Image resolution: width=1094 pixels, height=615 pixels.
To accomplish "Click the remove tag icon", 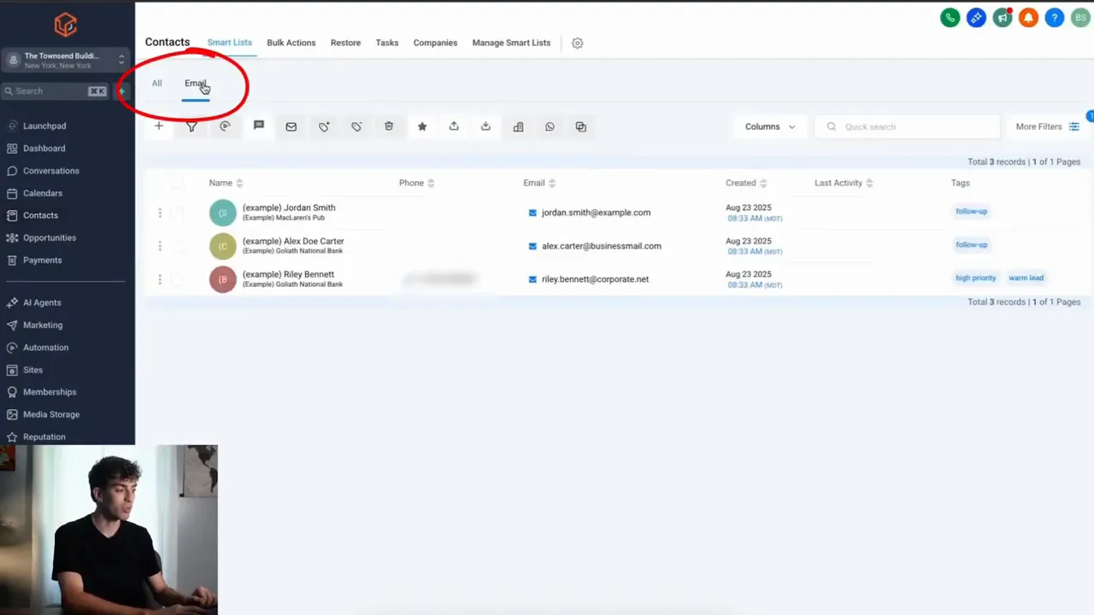I will click(x=356, y=126).
